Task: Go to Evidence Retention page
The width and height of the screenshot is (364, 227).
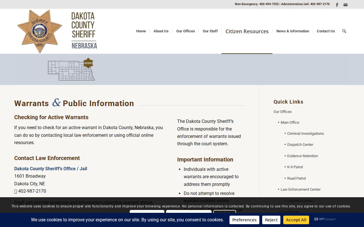Action: click(x=303, y=156)
